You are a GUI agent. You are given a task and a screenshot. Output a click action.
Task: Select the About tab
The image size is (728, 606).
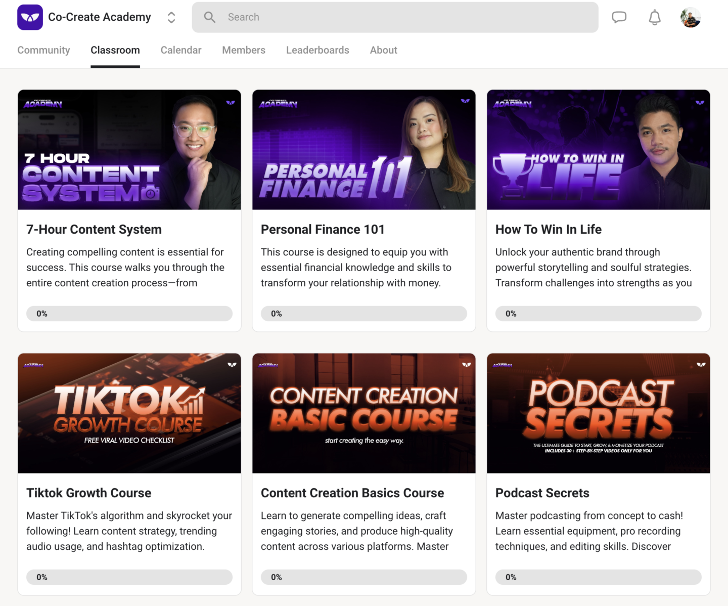tap(383, 50)
